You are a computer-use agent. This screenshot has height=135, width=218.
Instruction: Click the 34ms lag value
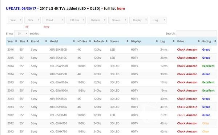pos(164,50)
